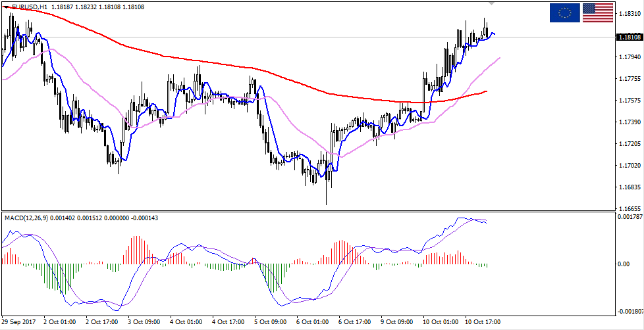Click the MACD value 0.001402

pyautogui.click(x=63, y=218)
